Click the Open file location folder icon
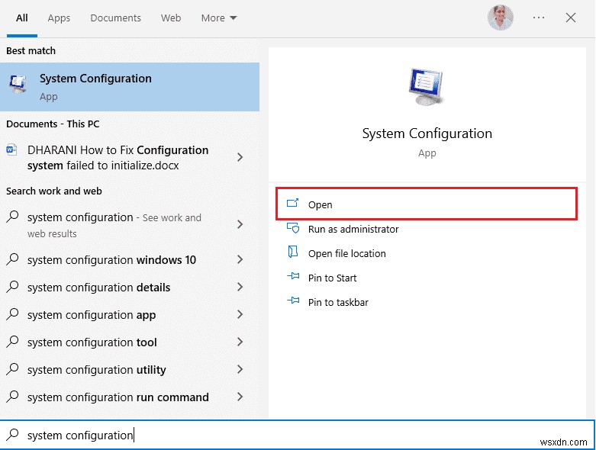Viewport: 596px width, 450px height. tap(292, 253)
